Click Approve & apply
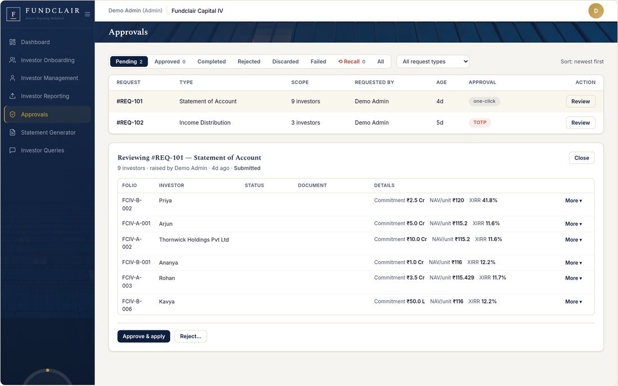 point(143,337)
